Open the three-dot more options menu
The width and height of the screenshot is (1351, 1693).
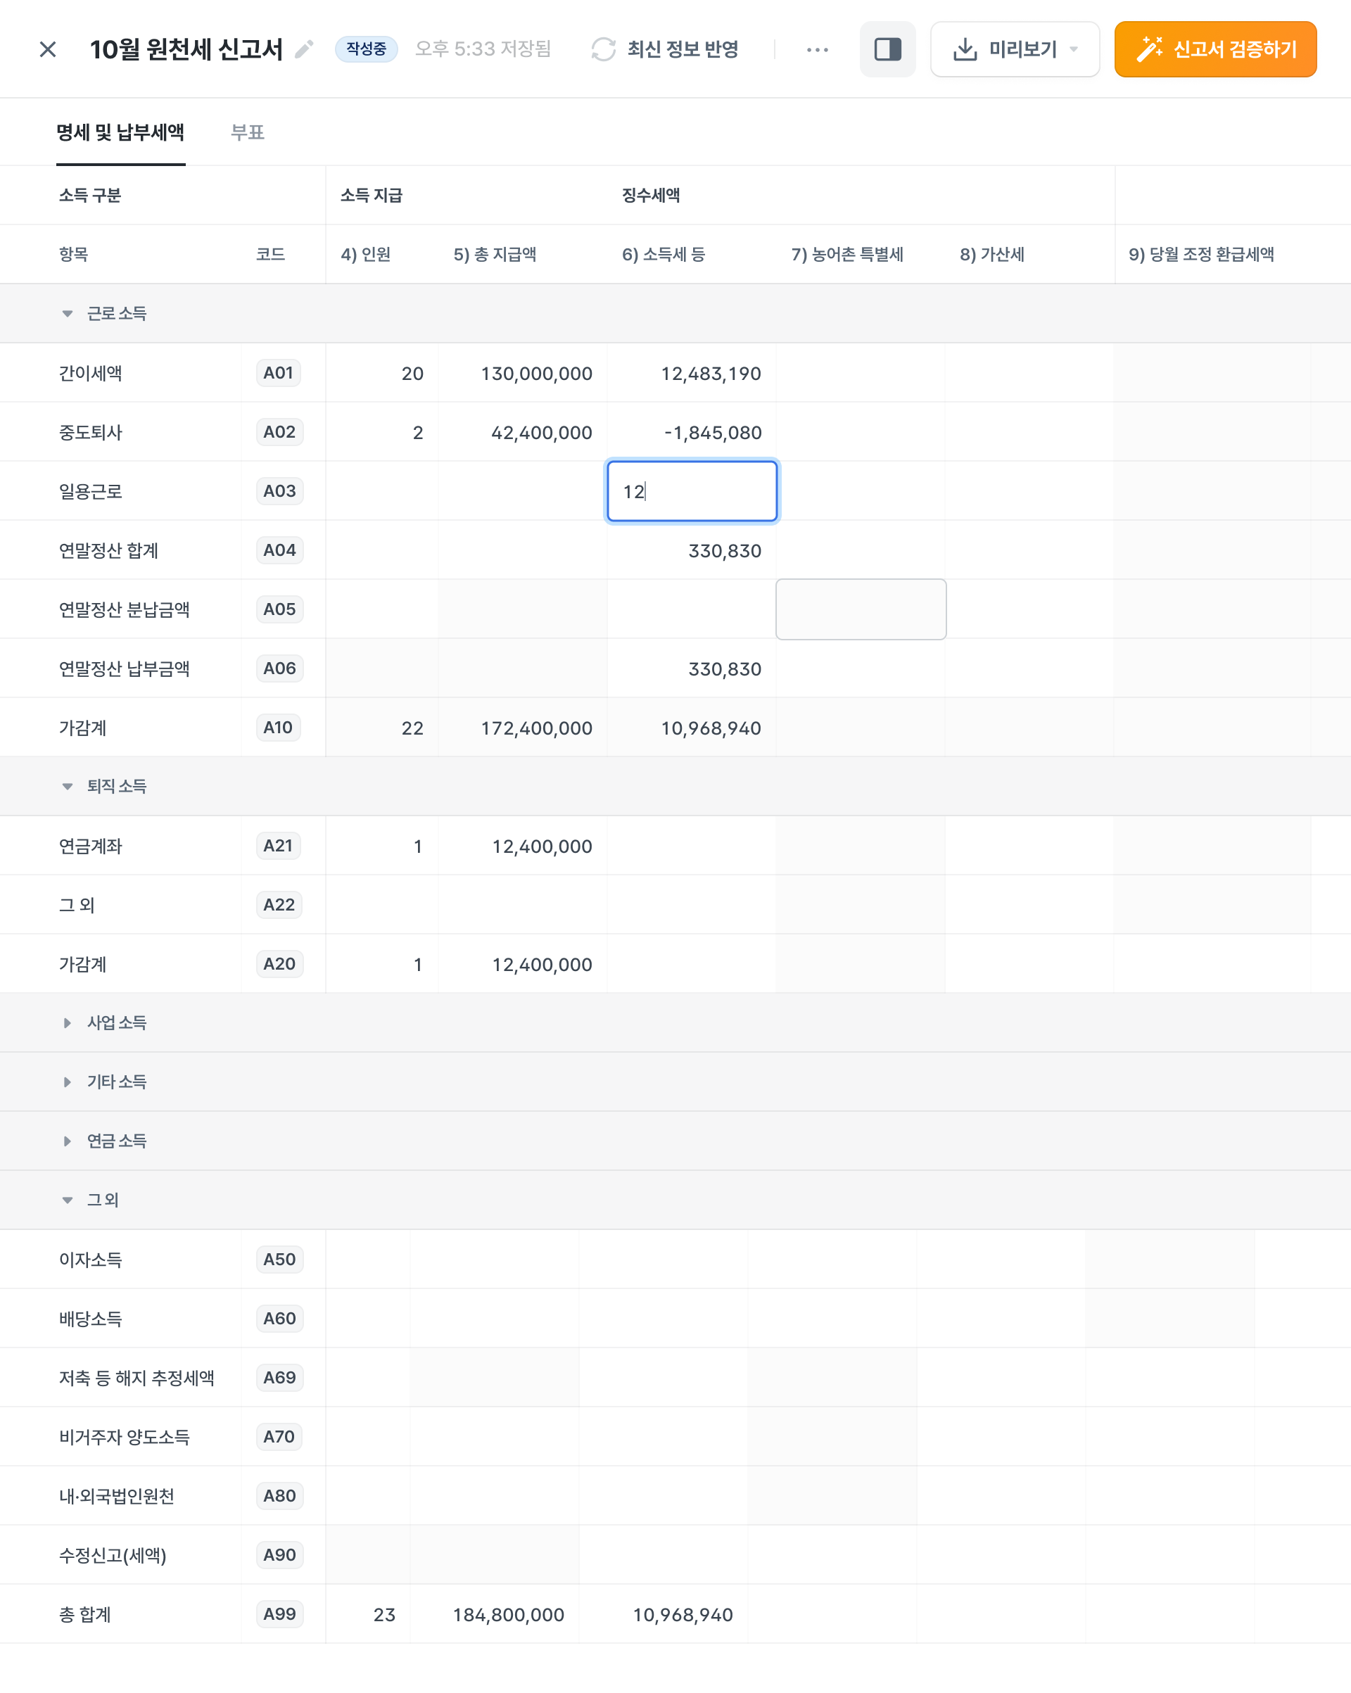point(817,49)
